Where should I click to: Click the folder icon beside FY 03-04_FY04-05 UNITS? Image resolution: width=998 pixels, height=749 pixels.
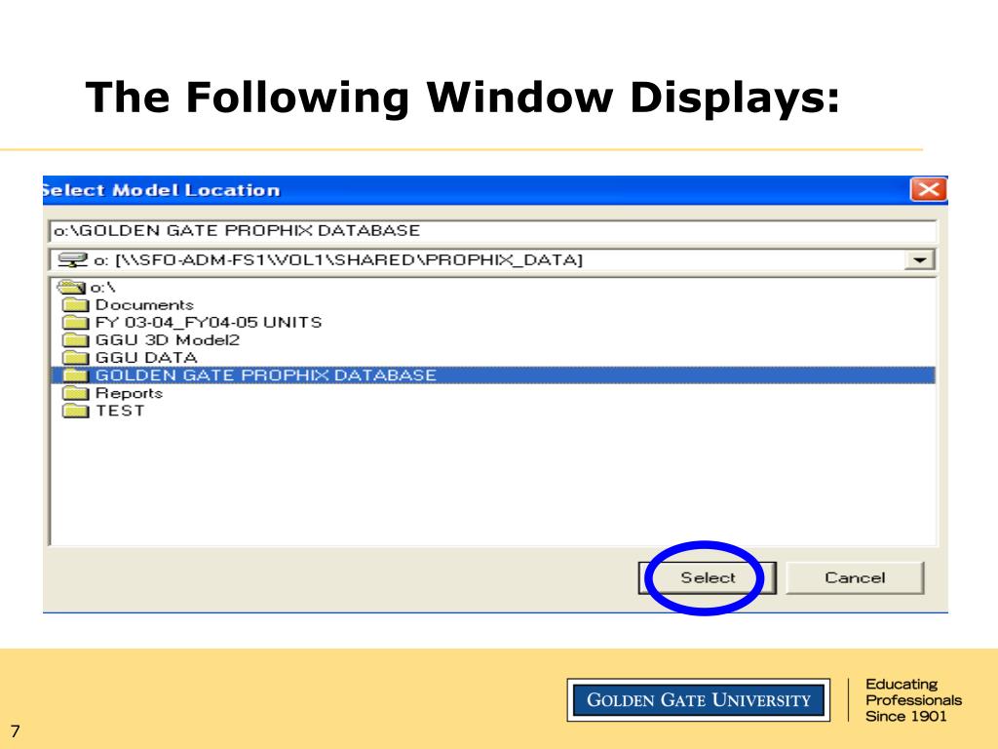tap(75, 322)
